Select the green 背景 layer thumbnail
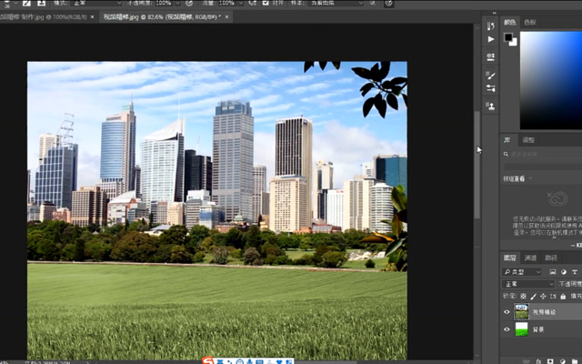 521,329
